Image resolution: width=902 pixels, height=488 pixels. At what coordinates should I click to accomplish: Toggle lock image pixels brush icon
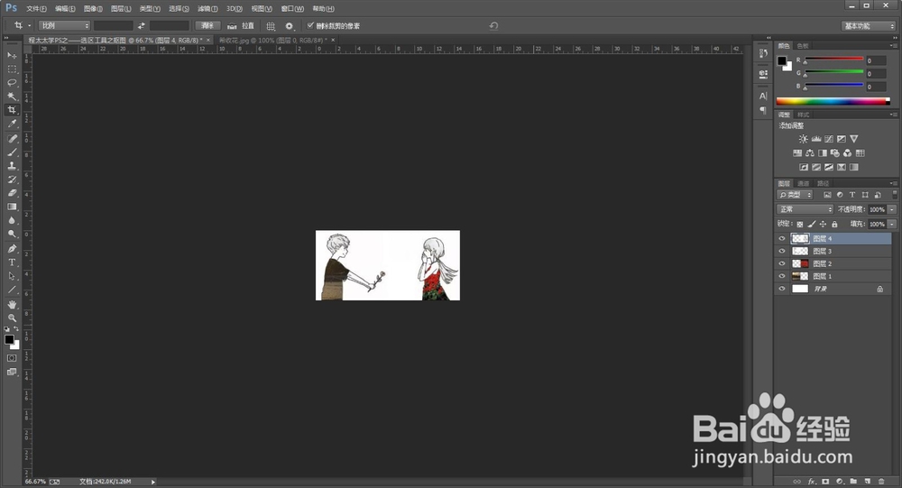point(811,224)
